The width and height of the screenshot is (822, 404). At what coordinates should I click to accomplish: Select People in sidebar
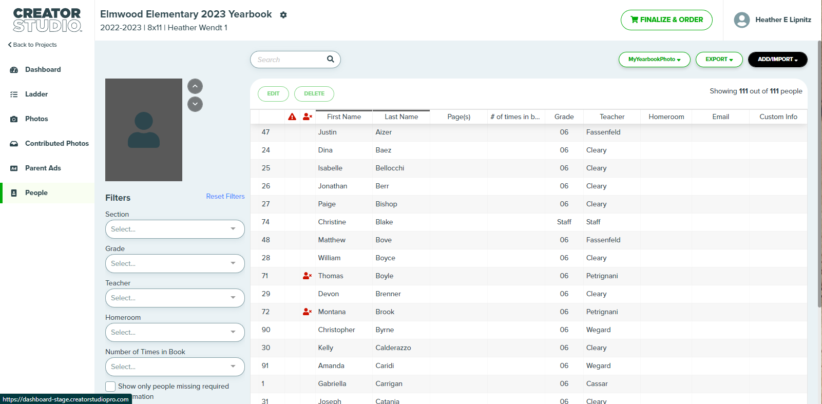coord(47,193)
